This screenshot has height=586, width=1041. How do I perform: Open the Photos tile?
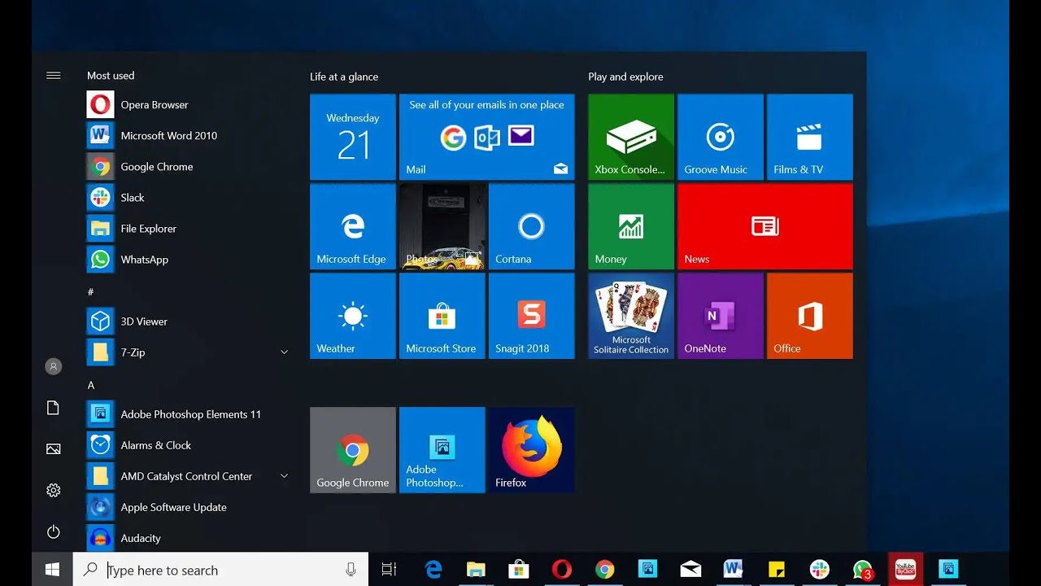pos(442,226)
